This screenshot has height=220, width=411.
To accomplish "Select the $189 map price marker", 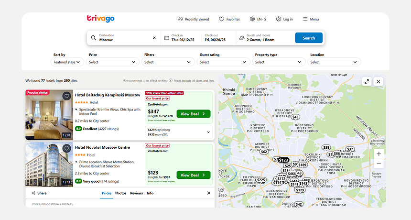I will coord(302,165).
